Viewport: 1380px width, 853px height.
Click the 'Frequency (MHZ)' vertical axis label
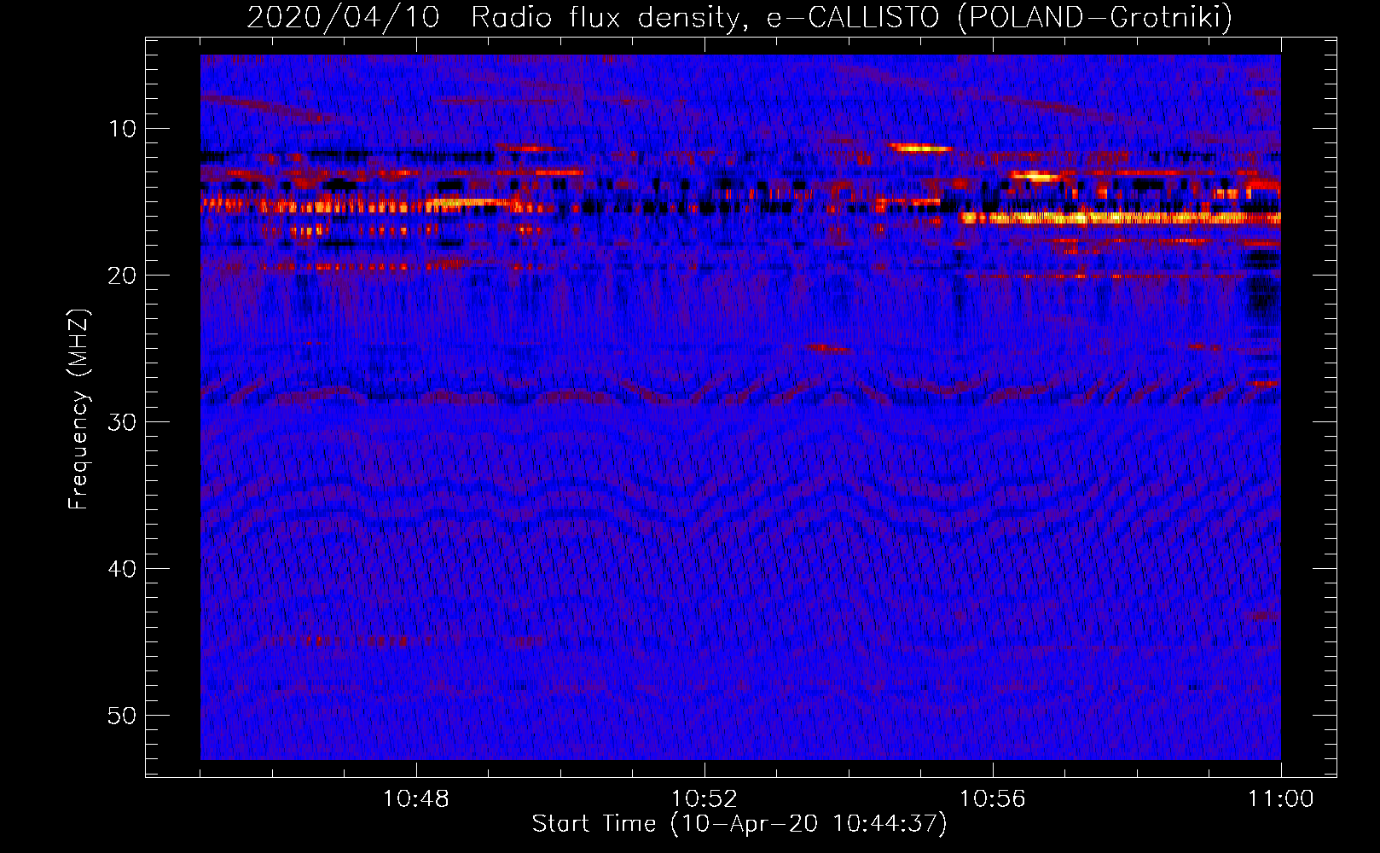(x=78, y=409)
